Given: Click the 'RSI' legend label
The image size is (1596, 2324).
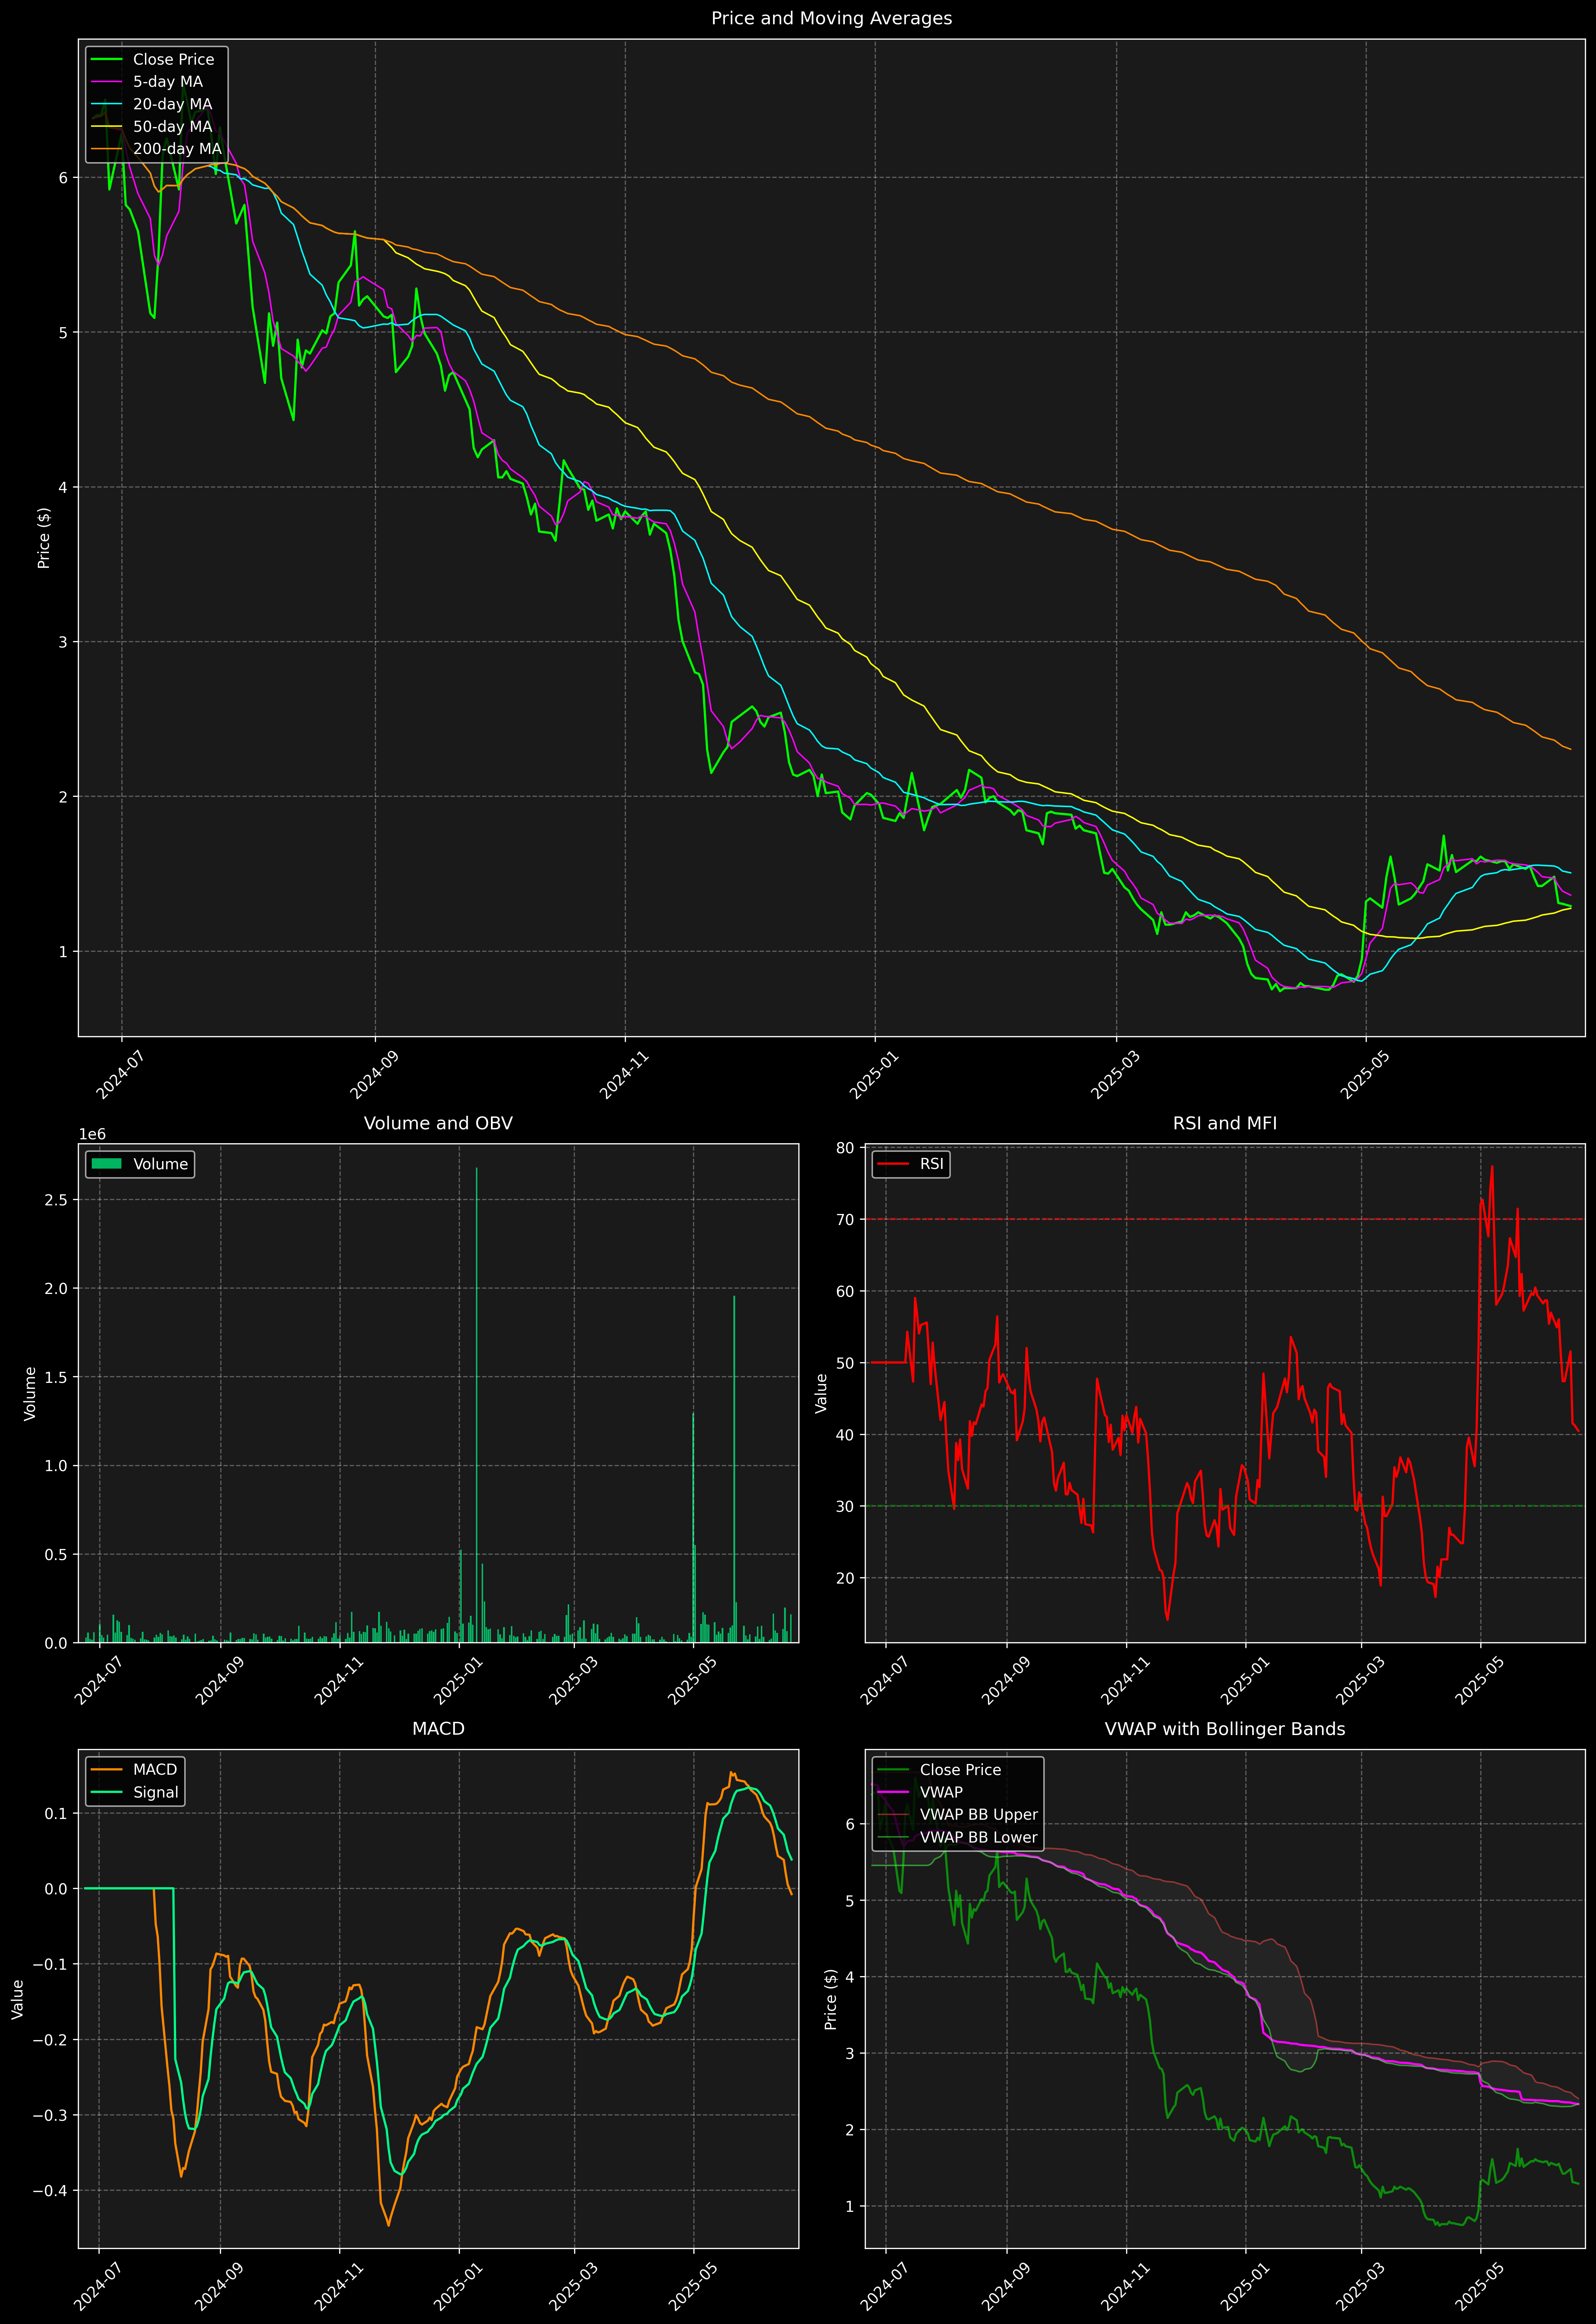Looking at the screenshot, I should click(x=931, y=1164).
